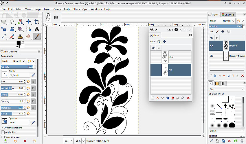Enable the Apply Jitter checkbox

coord(3,132)
